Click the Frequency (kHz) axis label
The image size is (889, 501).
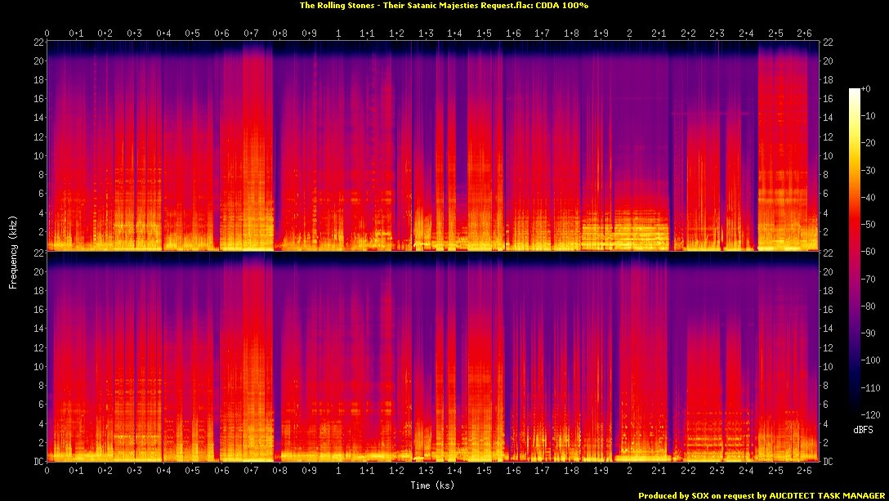[13, 251]
